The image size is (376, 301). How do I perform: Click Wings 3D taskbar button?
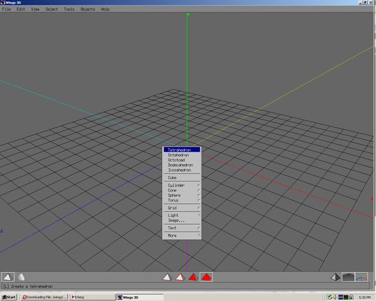[140, 297]
